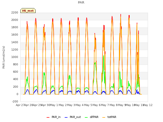The height and width of the screenshot is (122, 163).
Task: Click y-axis tick label 800
Action: click(16, 64)
